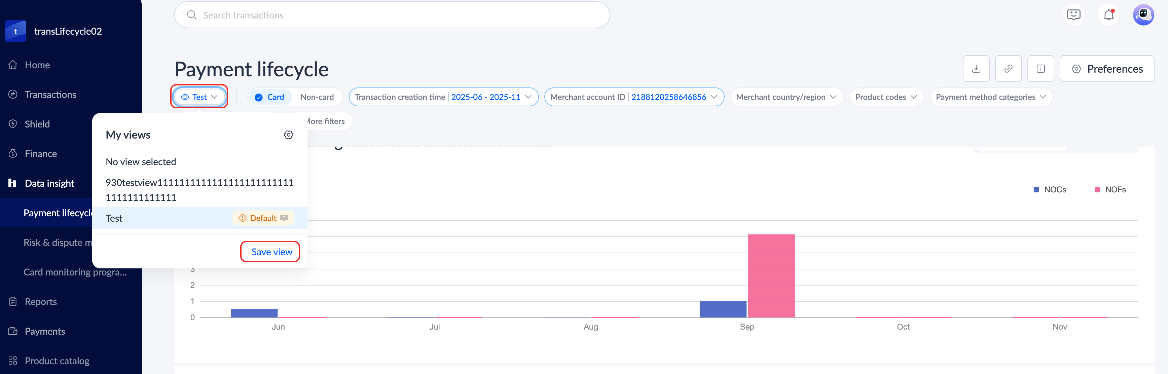Open the info panel icon button

[1040, 69]
